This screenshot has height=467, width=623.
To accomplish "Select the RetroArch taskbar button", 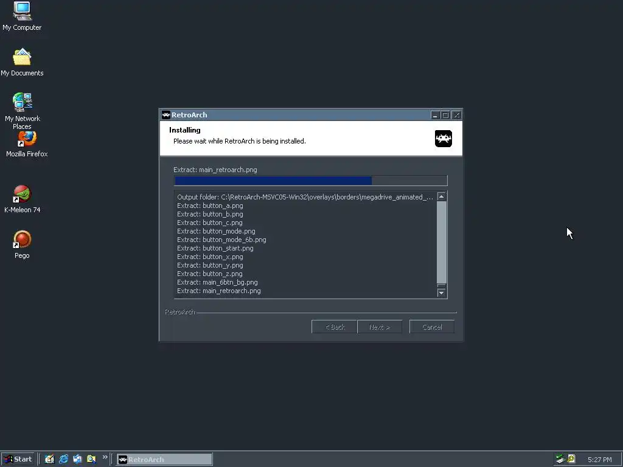I will pos(164,459).
